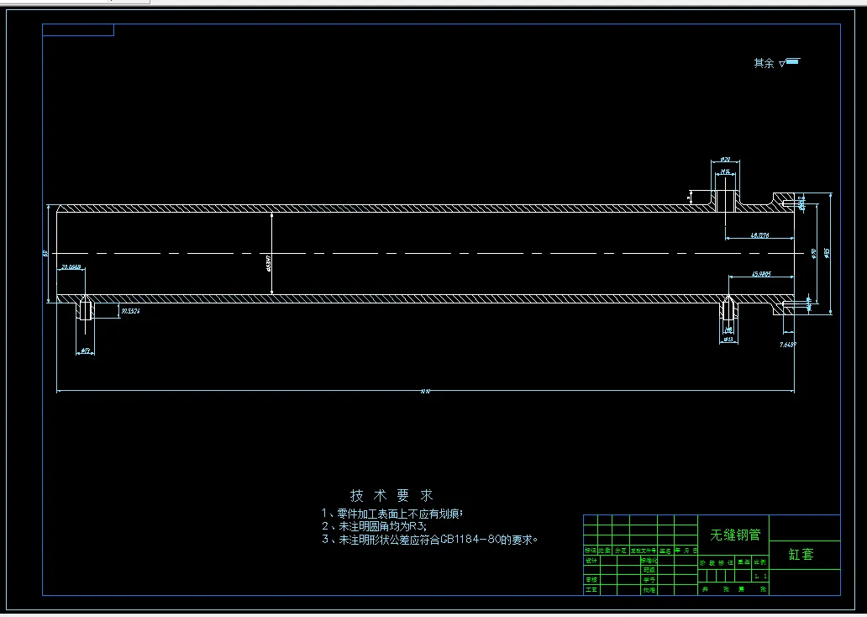
Task: Click the GB1184-80 tolerance requirement line
Action: [429, 539]
